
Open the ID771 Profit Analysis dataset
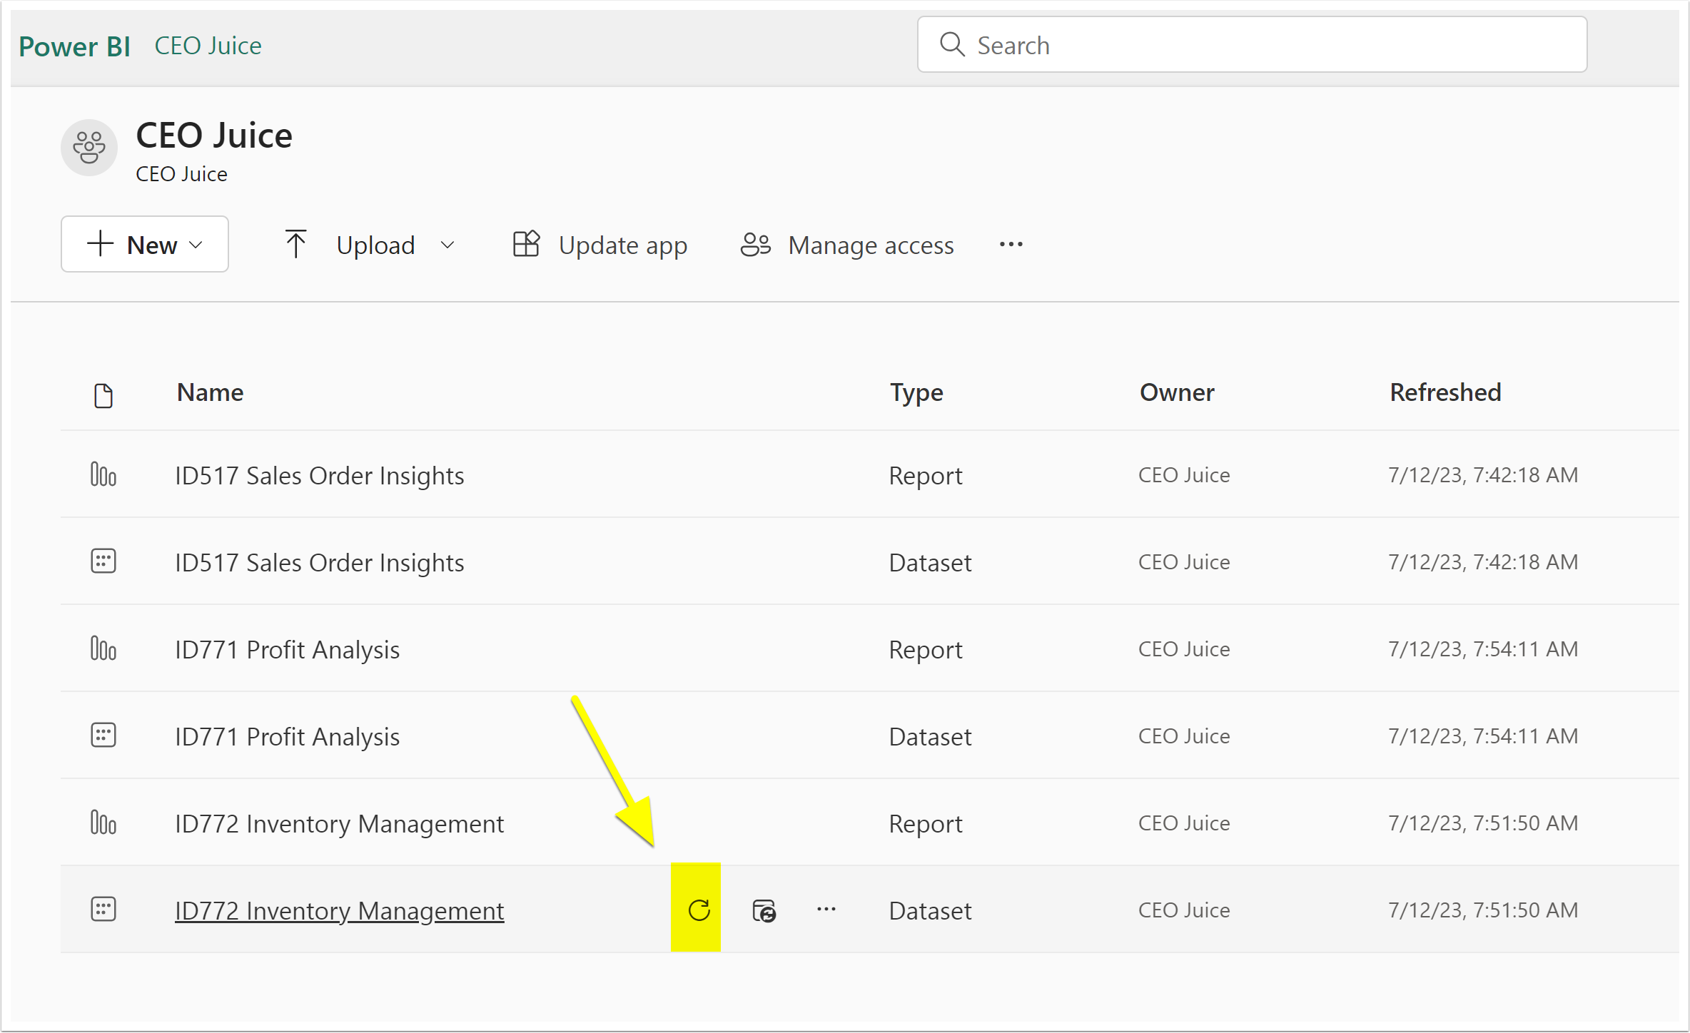click(287, 736)
